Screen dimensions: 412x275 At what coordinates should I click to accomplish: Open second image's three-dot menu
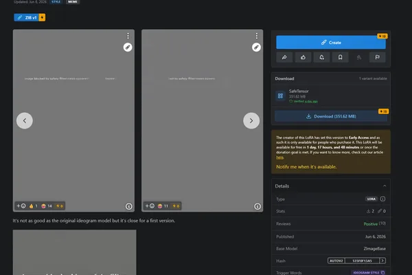tap(256, 36)
